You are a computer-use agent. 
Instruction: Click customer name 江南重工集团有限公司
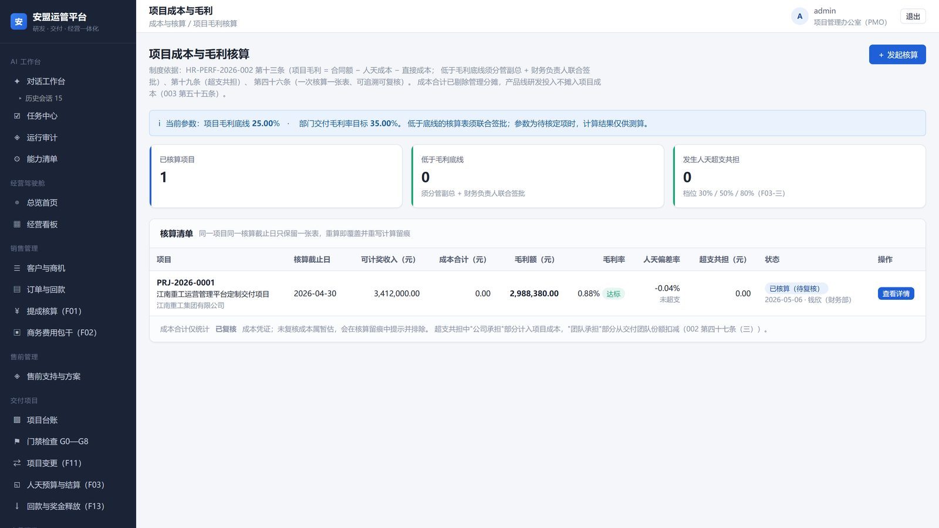191,305
